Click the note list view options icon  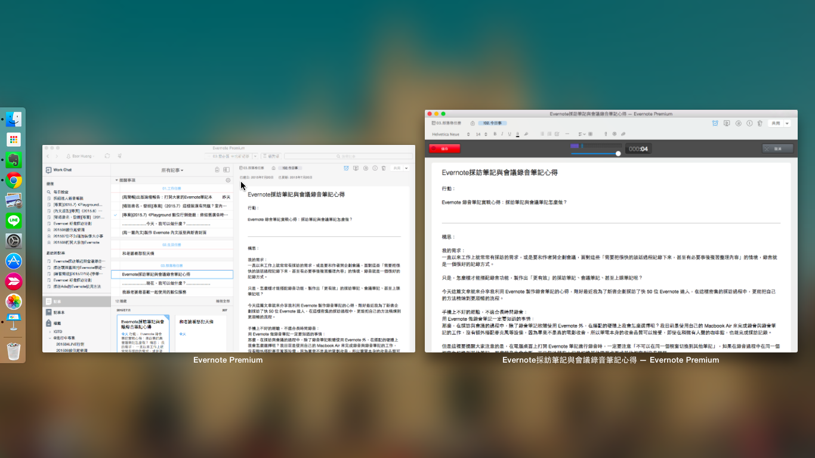click(x=227, y=170)
